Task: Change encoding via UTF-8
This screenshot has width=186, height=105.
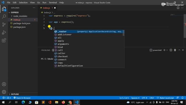Action: (x=144, y=98)
